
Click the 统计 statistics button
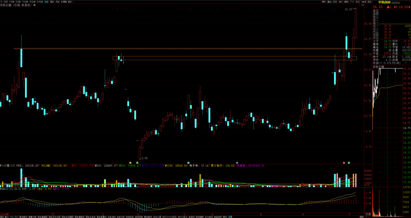[x=341, y=2]
